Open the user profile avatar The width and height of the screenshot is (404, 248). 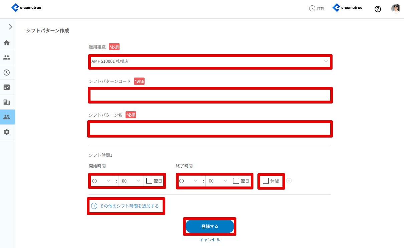(x=395, y=9)
